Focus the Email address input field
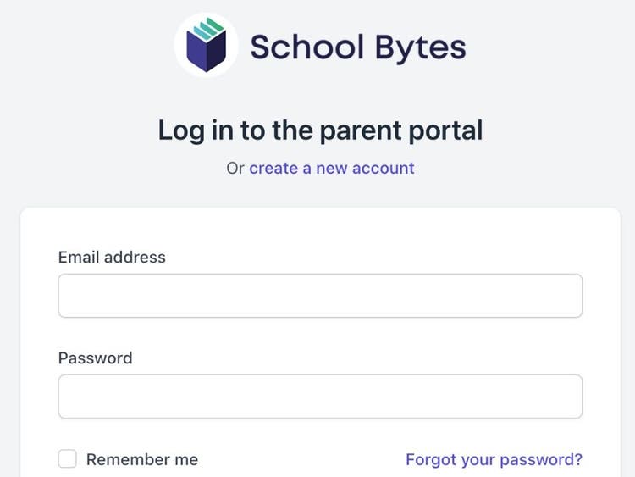This screenshot has width=635, height=477. [x=320, y=296]
